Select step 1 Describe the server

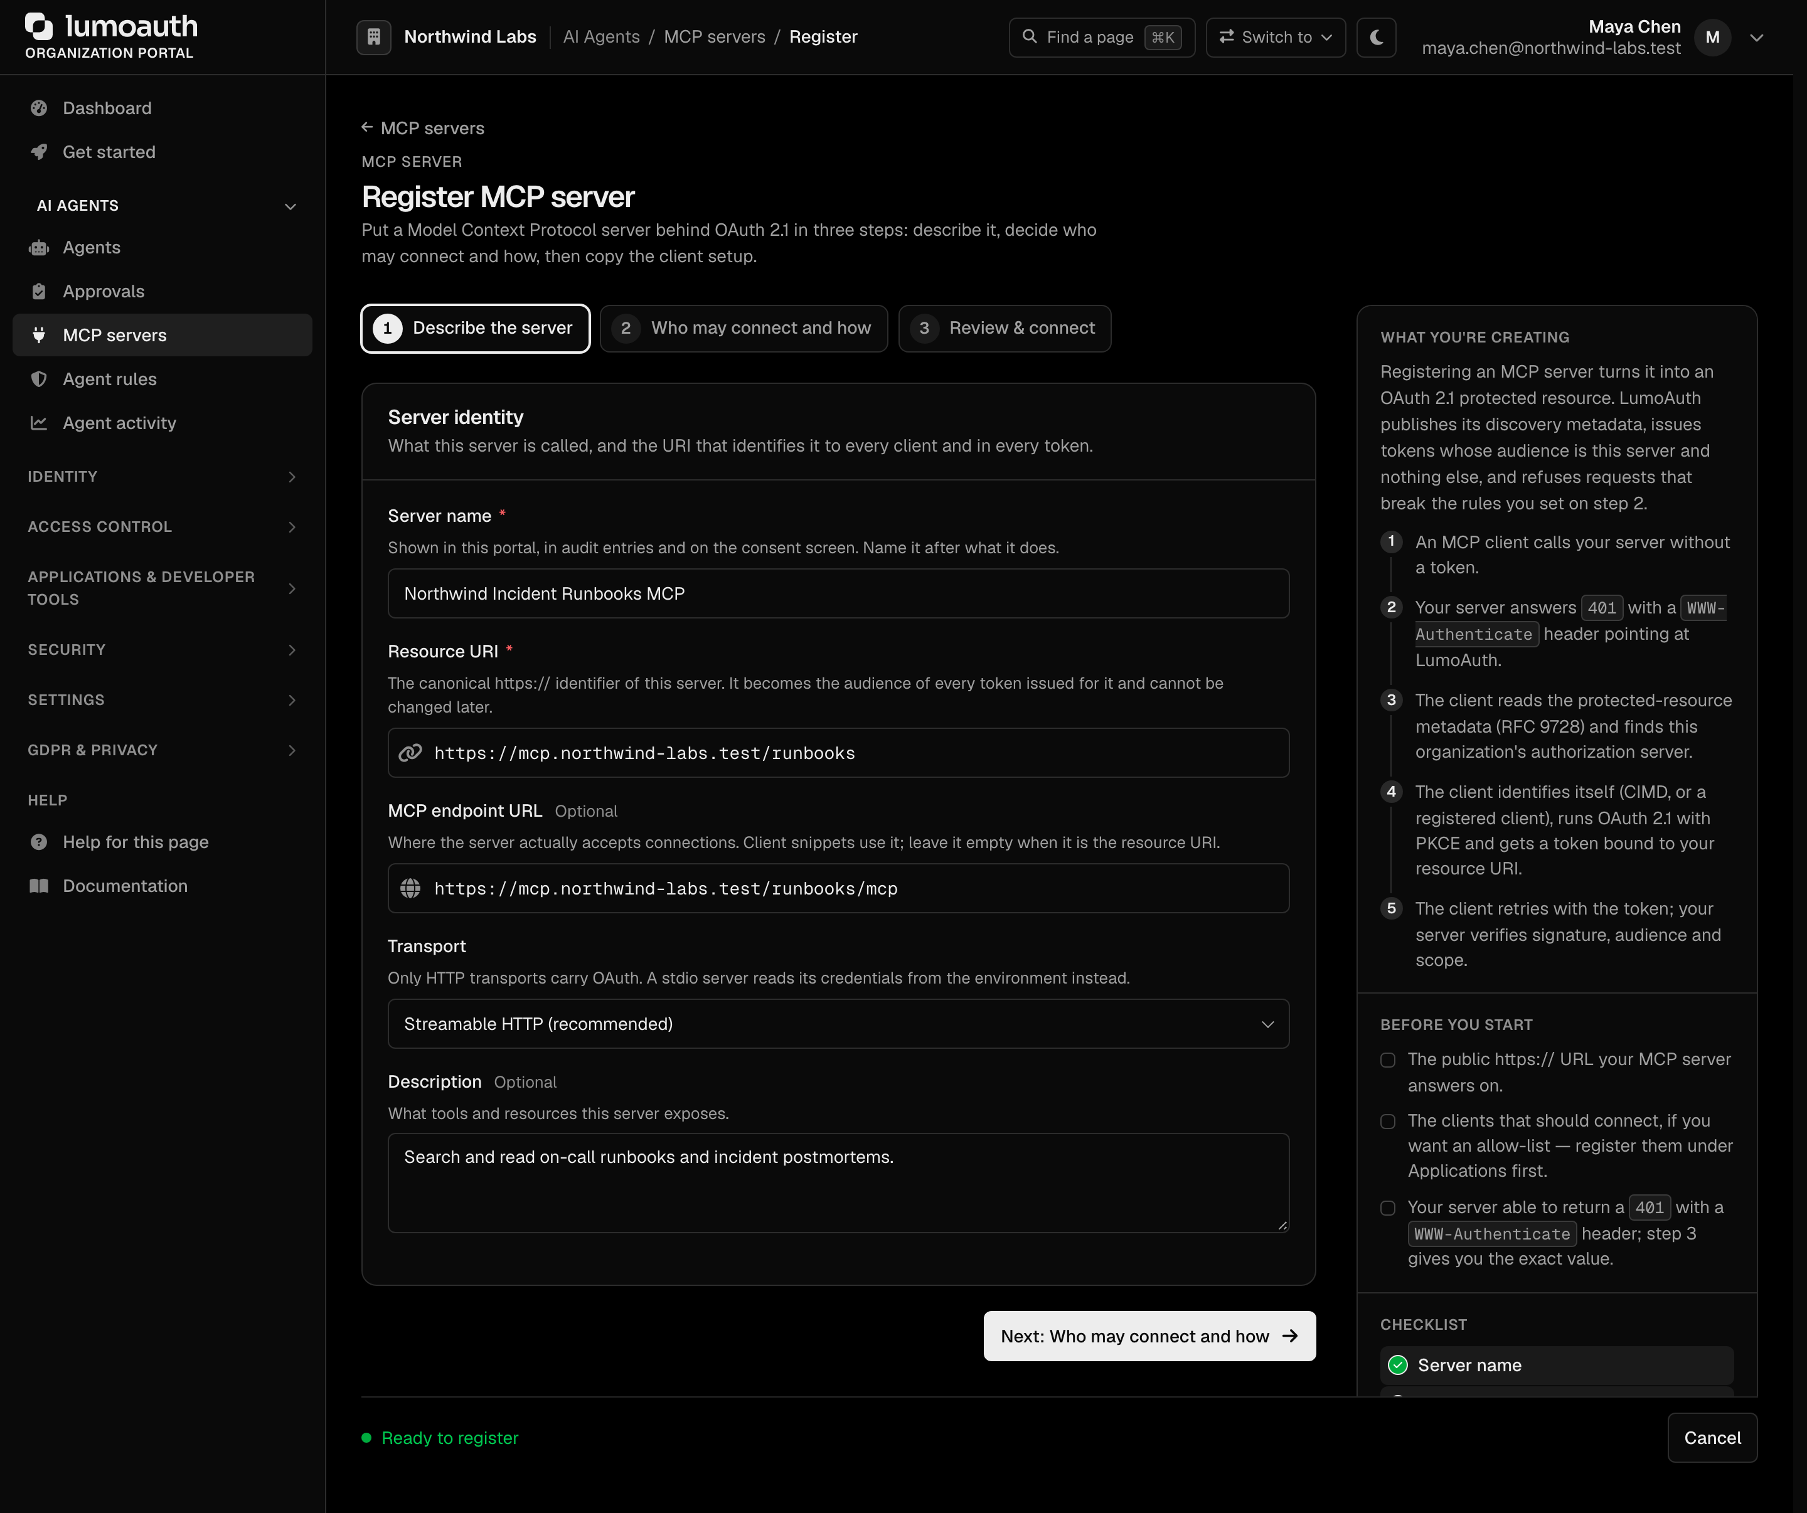(x=475, y=327)
